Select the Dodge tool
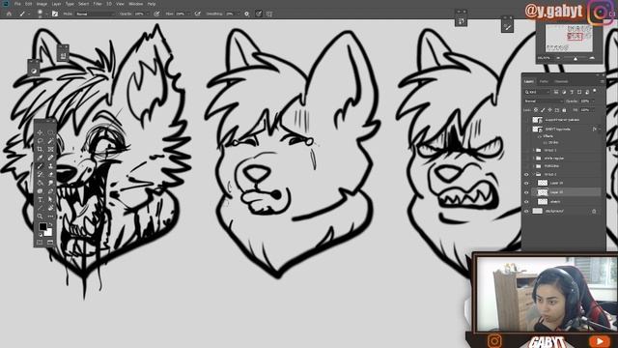 (x=50, y=183)
